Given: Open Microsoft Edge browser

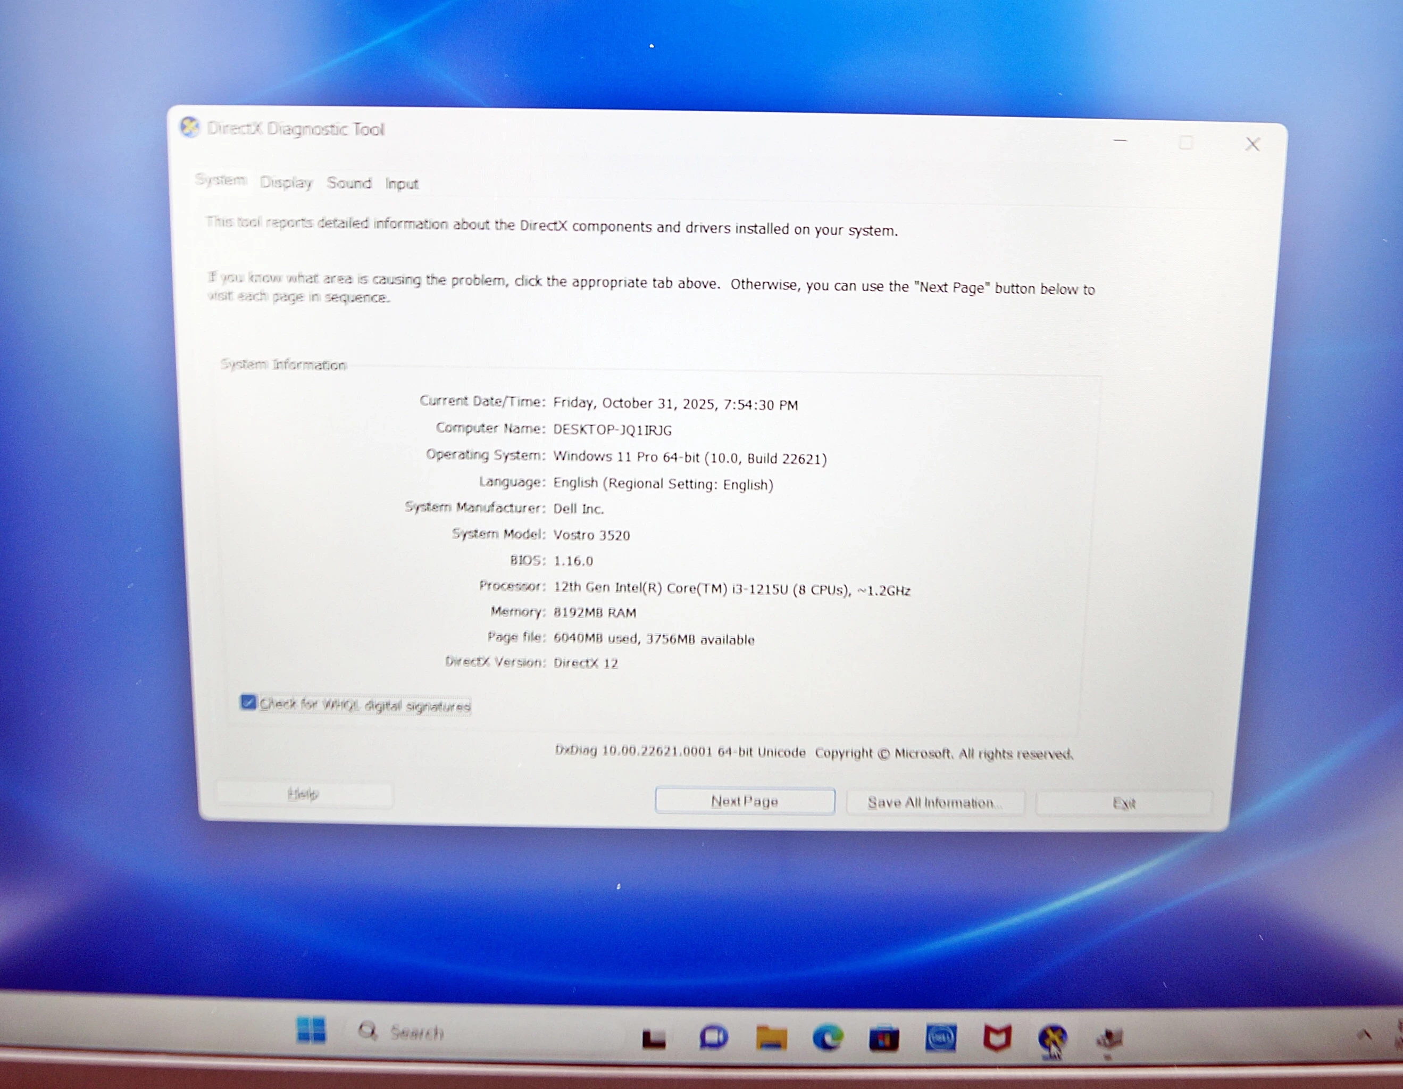Looking at the screenshot, I should point(828,1037).
